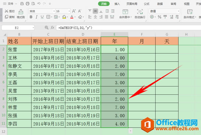
Task: Click the zoom lookup icon beside fx
Action: (x=46, y=28)
